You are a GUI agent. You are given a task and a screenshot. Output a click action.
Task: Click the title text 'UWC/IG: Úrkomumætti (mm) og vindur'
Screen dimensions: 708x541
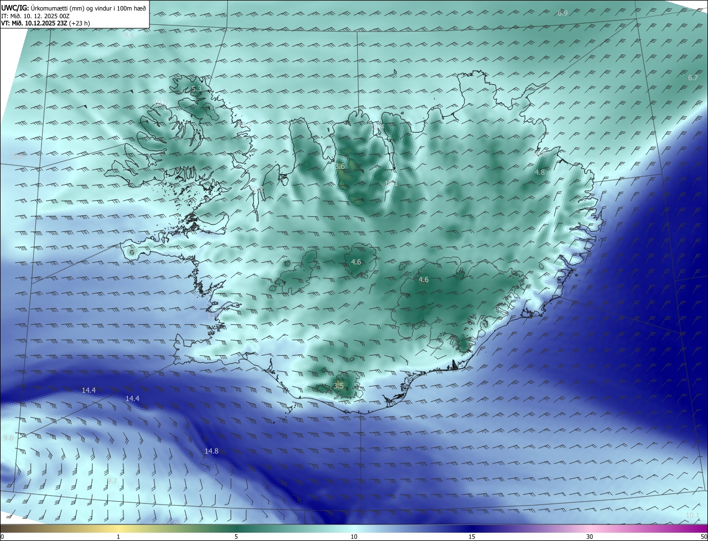pyautogui.click(x=74, y=8)
